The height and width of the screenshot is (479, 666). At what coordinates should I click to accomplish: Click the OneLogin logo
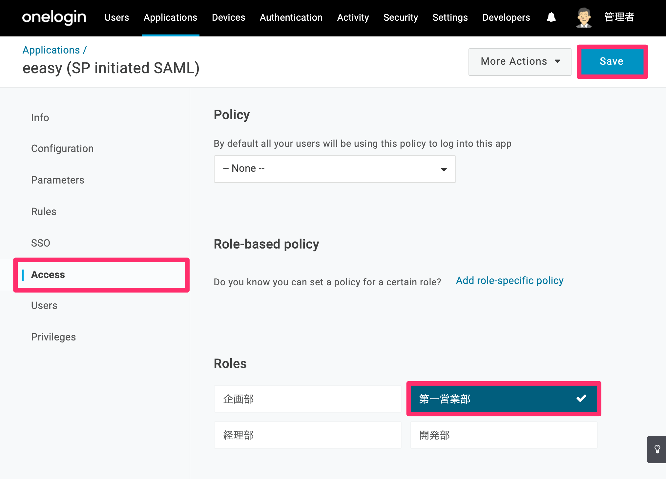point(54,17)
